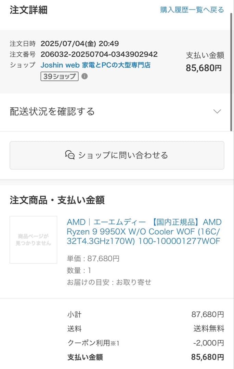Click the order date 2025/07/04 20:49
Screen dimensions: 234x369
point(80,43)
